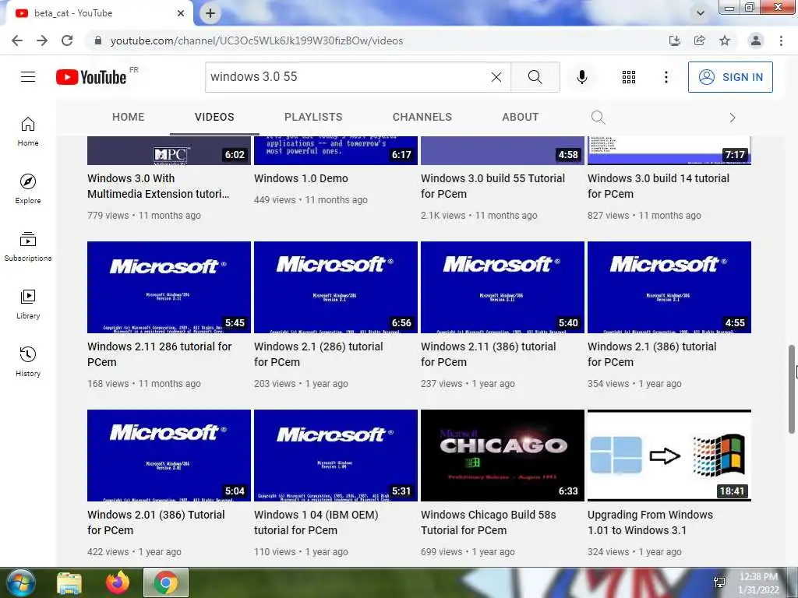Open the settings three-dot menu beside Sign In
The width and height of the screenshot is (798, 598).
coord(666,77)
